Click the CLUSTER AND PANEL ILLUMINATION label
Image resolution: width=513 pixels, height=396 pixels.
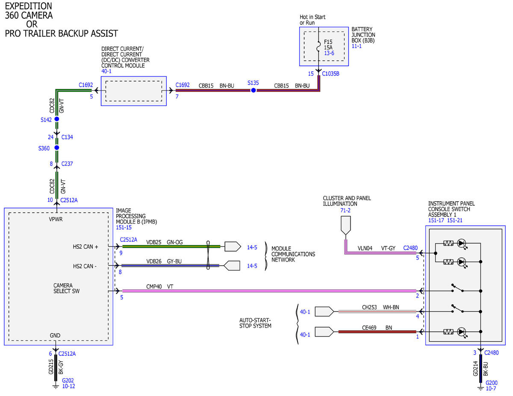347,201
